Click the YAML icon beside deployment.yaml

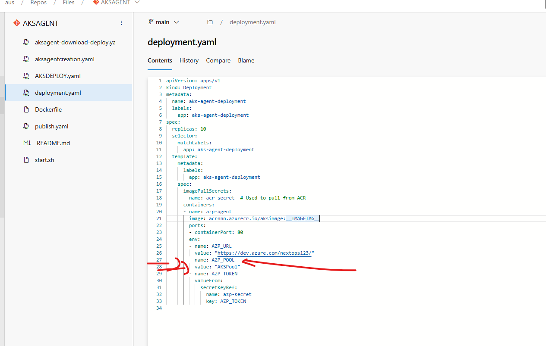[x=26, y=93]
